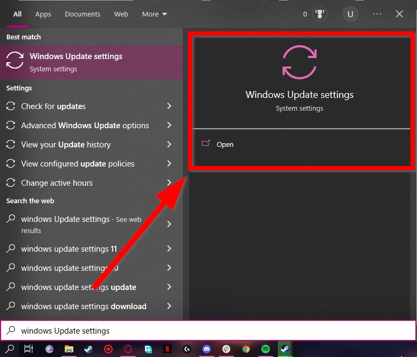The height and width of the screenshot is (357, 417).
Task: Click sync icon beside View your Update history
Action: (x=11, y=144)
